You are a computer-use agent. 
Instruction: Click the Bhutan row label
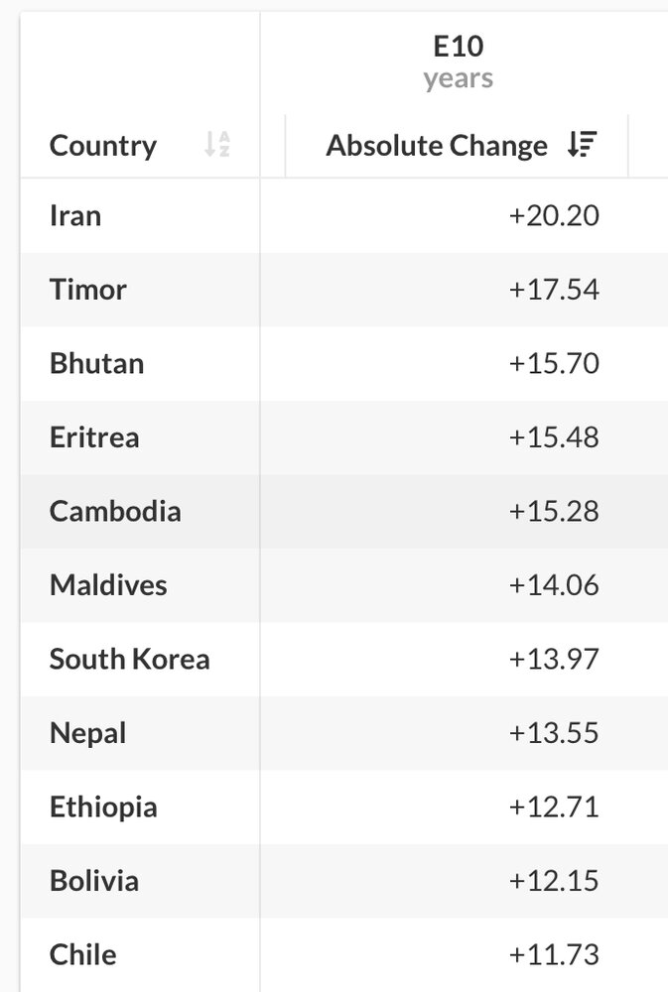pyautogui.click(x=97, y=364)
